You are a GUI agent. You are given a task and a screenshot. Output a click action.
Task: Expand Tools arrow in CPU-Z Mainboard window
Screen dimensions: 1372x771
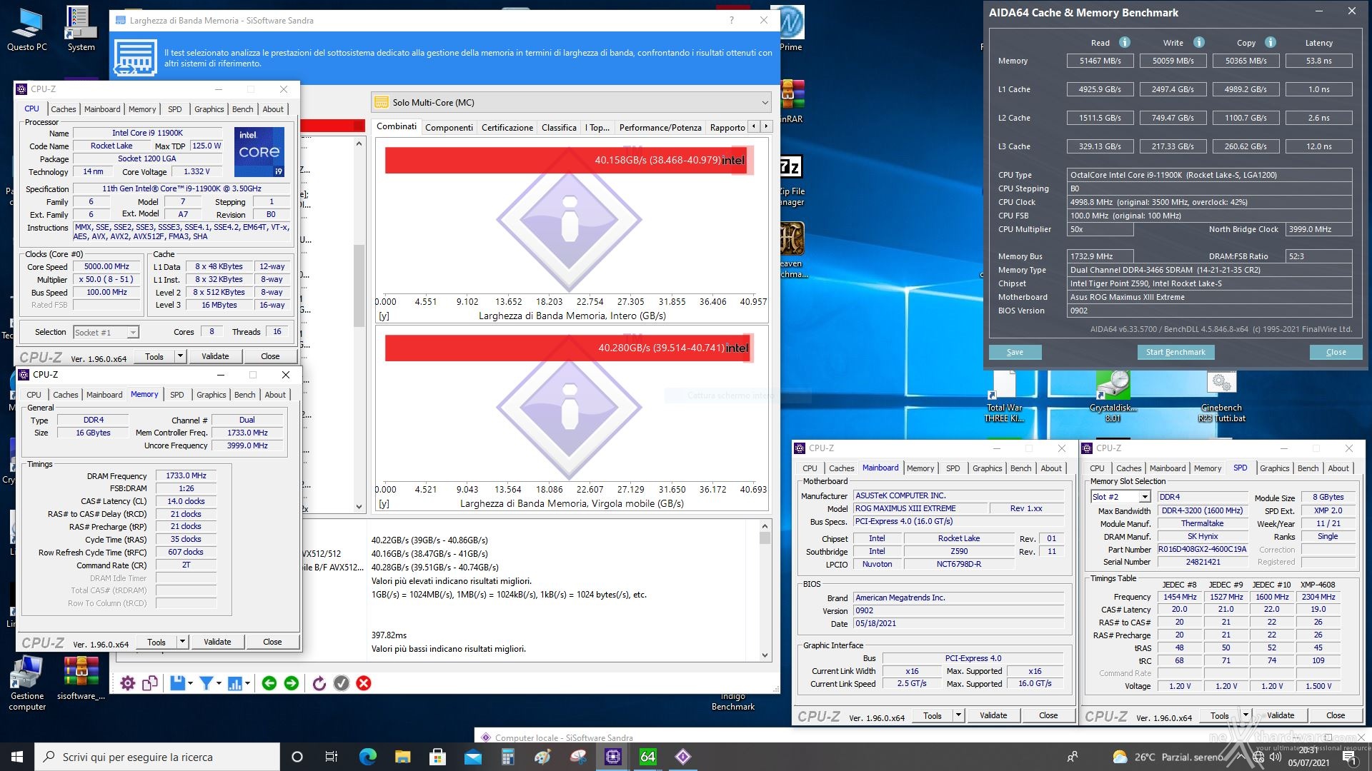(x=958, y=715)
